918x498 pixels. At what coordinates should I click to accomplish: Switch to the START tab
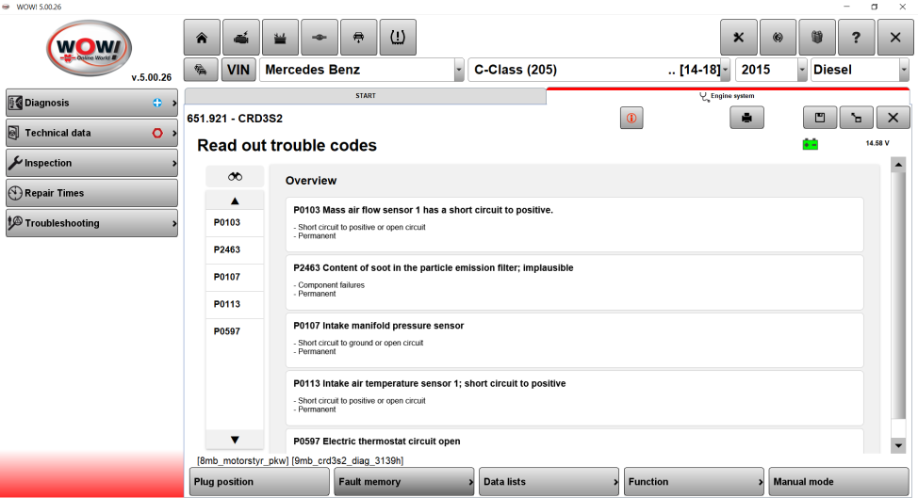pyautogui.click(x=366, y=96)
